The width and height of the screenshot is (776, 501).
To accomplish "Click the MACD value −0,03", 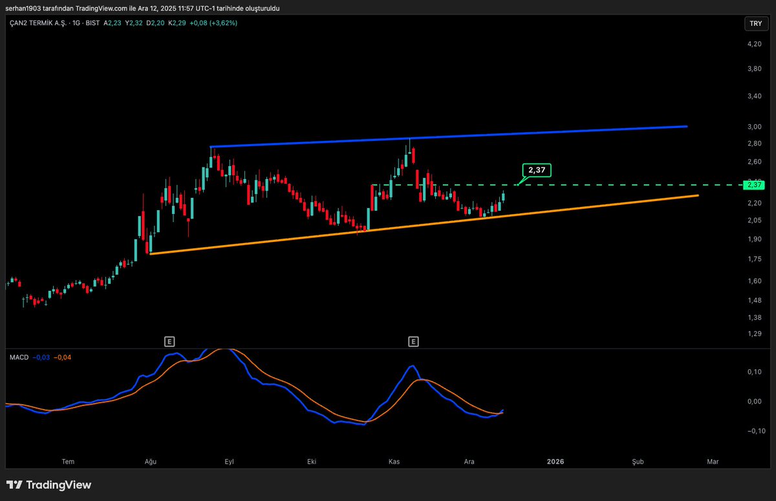I will pos(41,357).
